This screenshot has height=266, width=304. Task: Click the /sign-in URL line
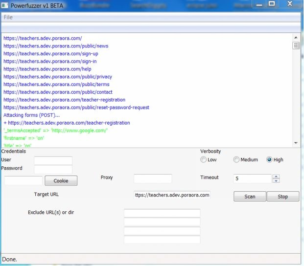[x=50, y=62]
